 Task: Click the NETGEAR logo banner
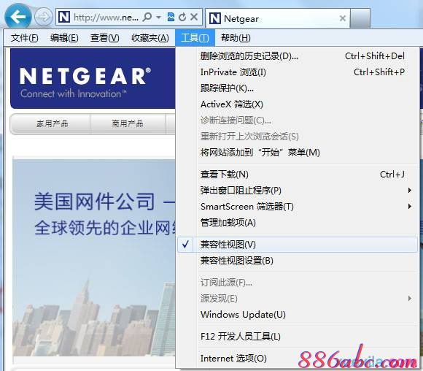[x=93, y=79]
